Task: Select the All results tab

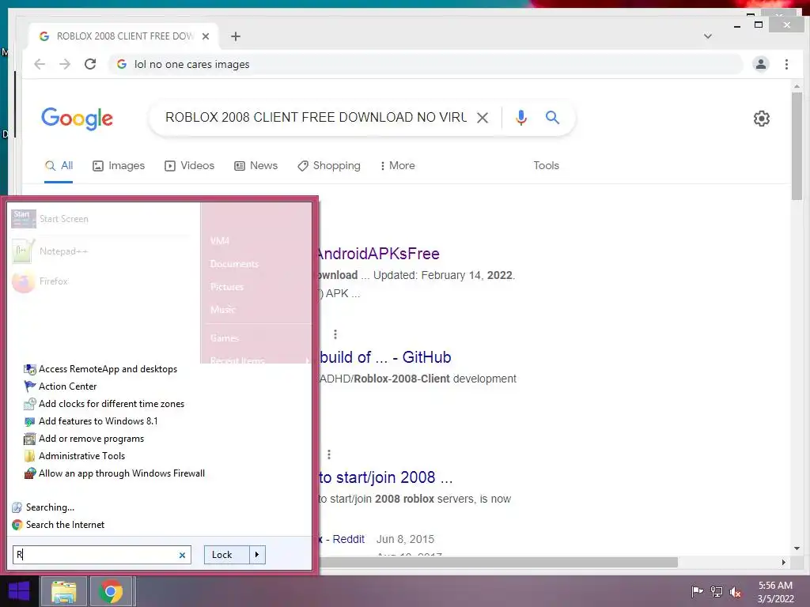Action: pyautogui.click(x=59, y=166)
